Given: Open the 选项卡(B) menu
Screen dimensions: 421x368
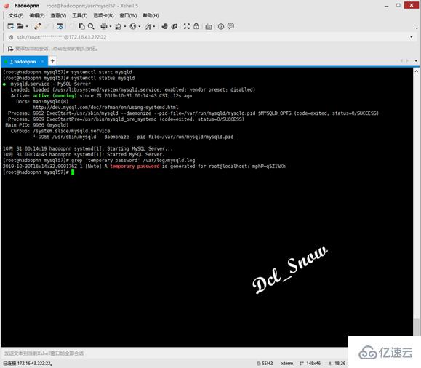Looking at the screenshot, I should 103,15.
